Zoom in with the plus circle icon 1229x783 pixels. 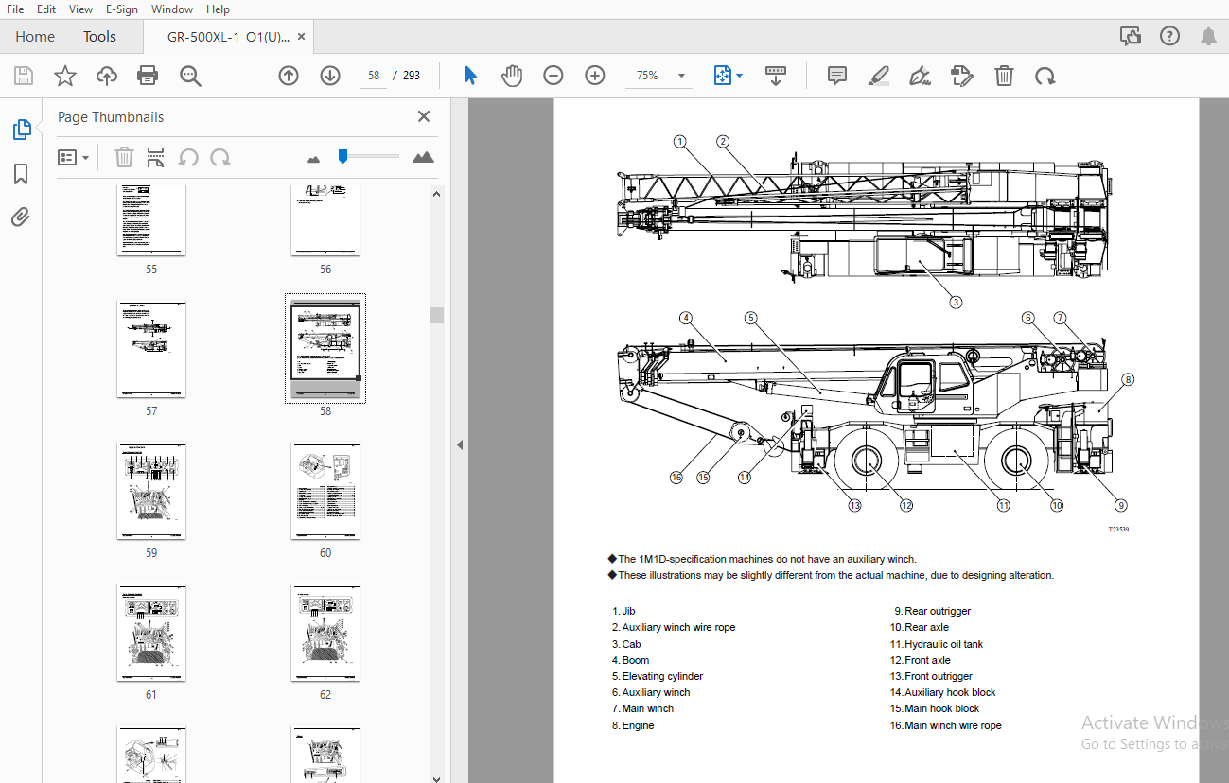[x=595, y=76]
